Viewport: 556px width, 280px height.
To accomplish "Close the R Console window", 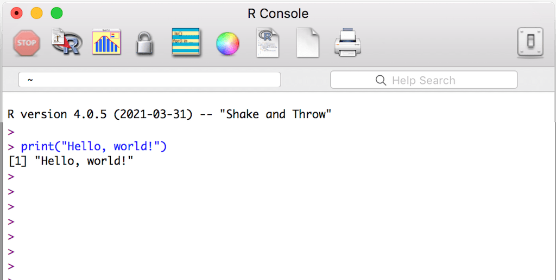I will click(17, 14).
